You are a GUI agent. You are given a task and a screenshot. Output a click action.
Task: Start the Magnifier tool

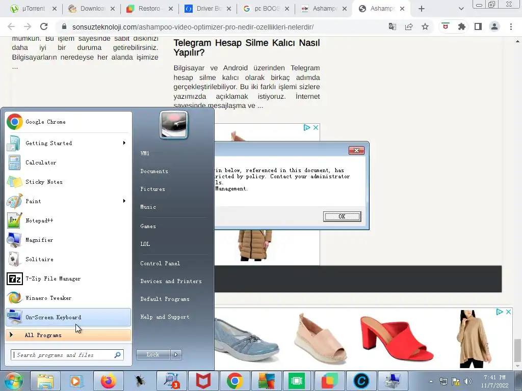tap(68, 240)
